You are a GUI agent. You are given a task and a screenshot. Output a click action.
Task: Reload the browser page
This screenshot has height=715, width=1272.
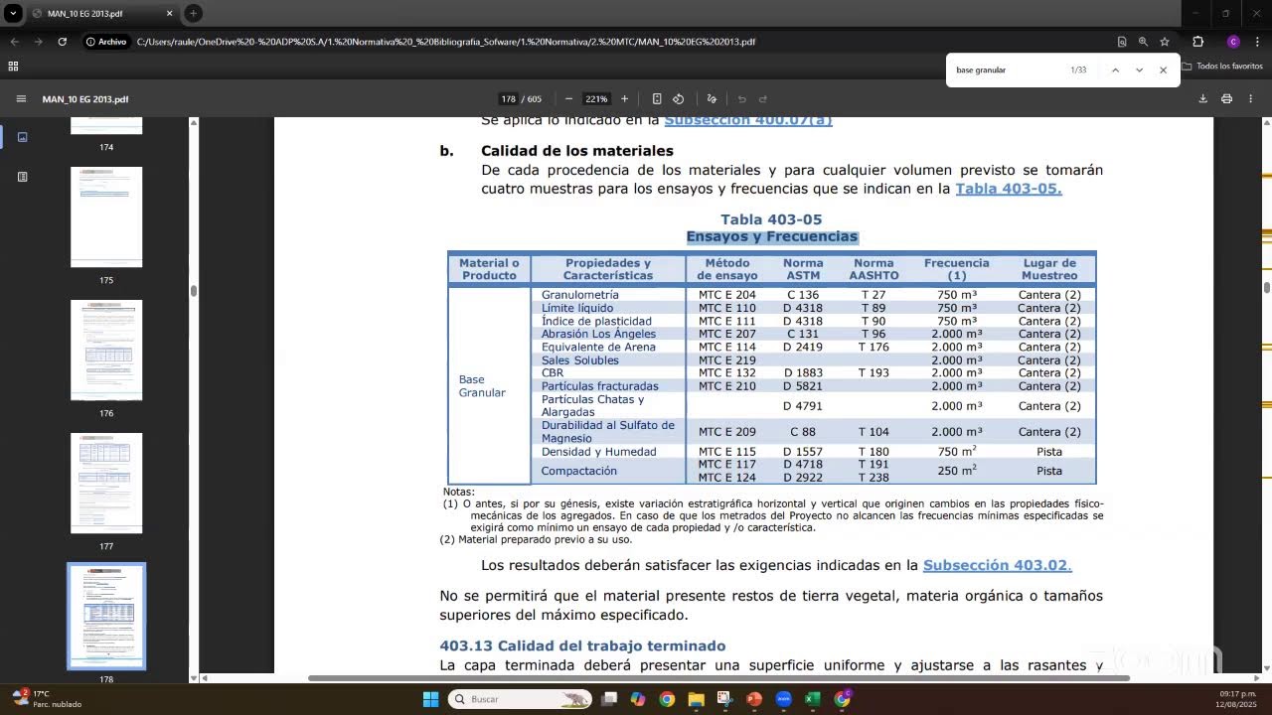62,42
